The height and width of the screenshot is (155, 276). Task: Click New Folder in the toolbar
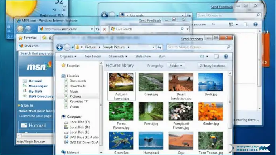tap(93, 56)
